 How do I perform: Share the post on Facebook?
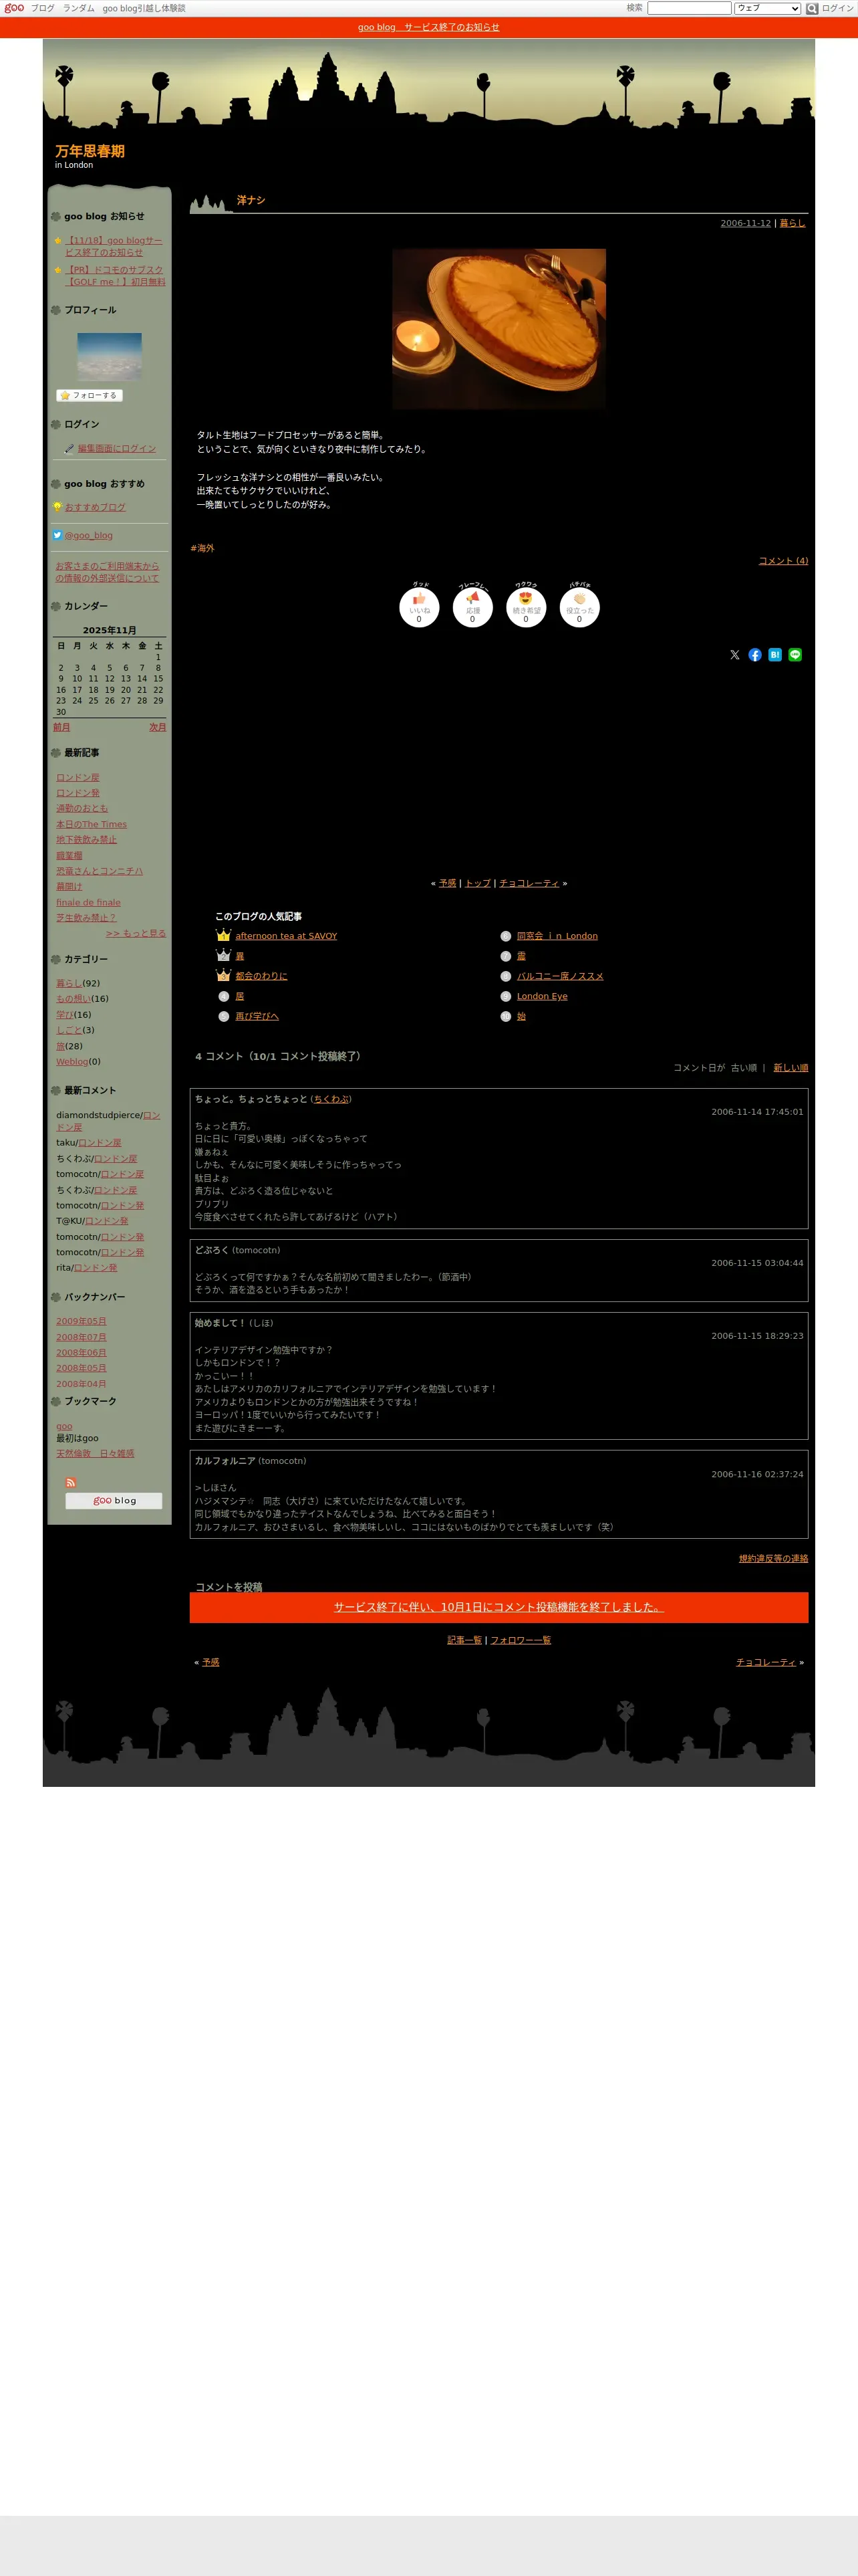(755, 655)
